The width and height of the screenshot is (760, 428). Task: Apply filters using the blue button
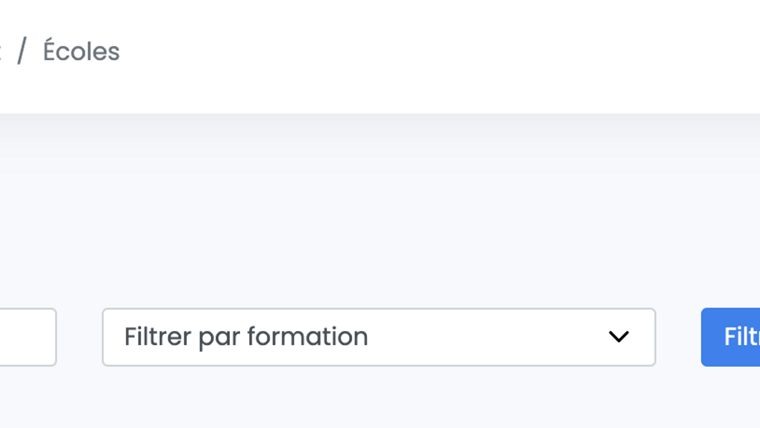click(731, 337)
